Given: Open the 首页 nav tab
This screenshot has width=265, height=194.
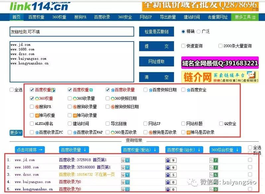Looking at the screenshot, I should coord(16,17).
